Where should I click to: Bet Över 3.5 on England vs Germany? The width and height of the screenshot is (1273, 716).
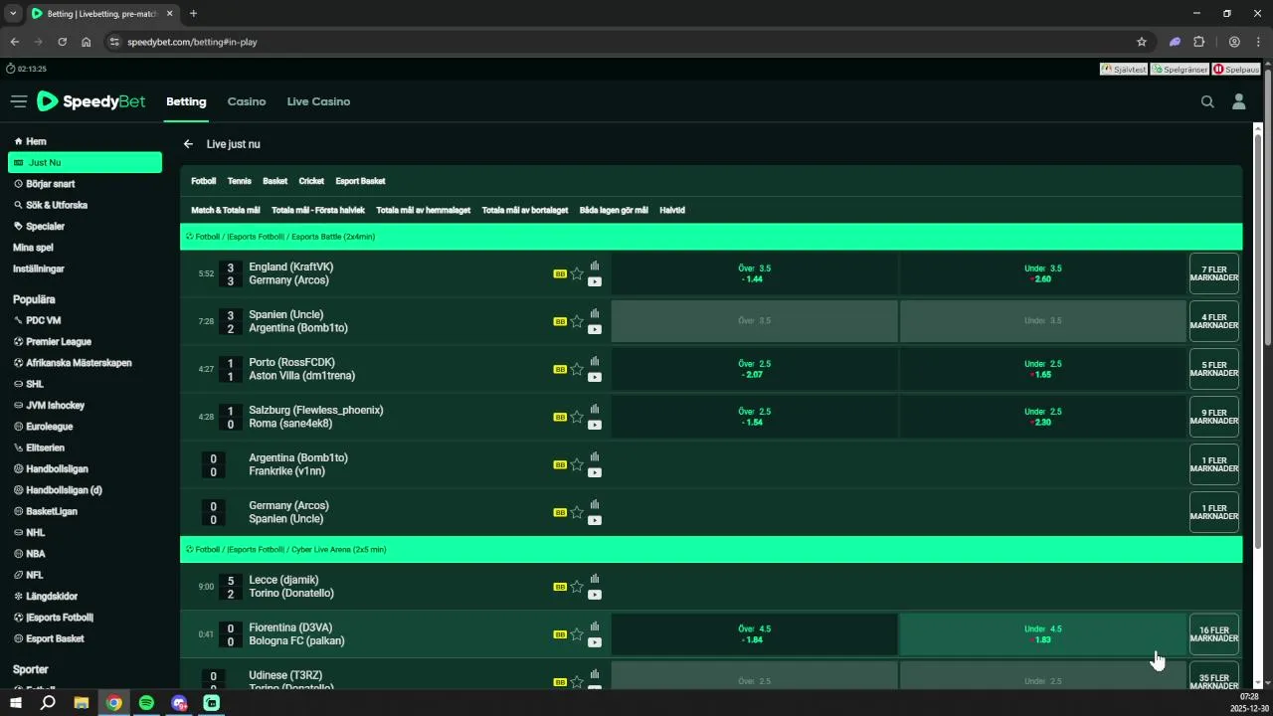[x=755, y=273]
